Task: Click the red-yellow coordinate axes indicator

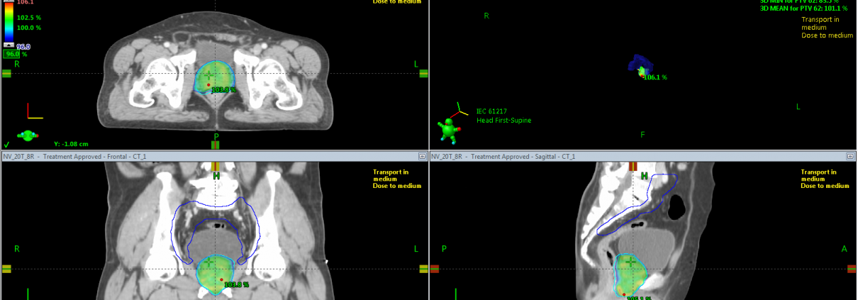Action: 34,111
